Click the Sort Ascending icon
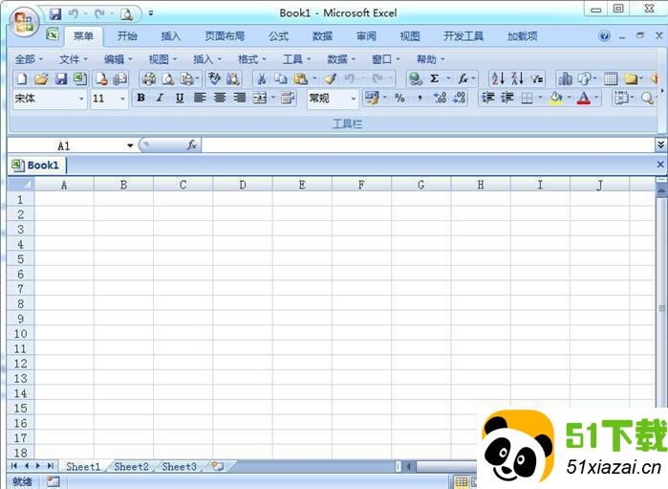The height and width of the screenshot is (489, 668). [x=497, y=78]
